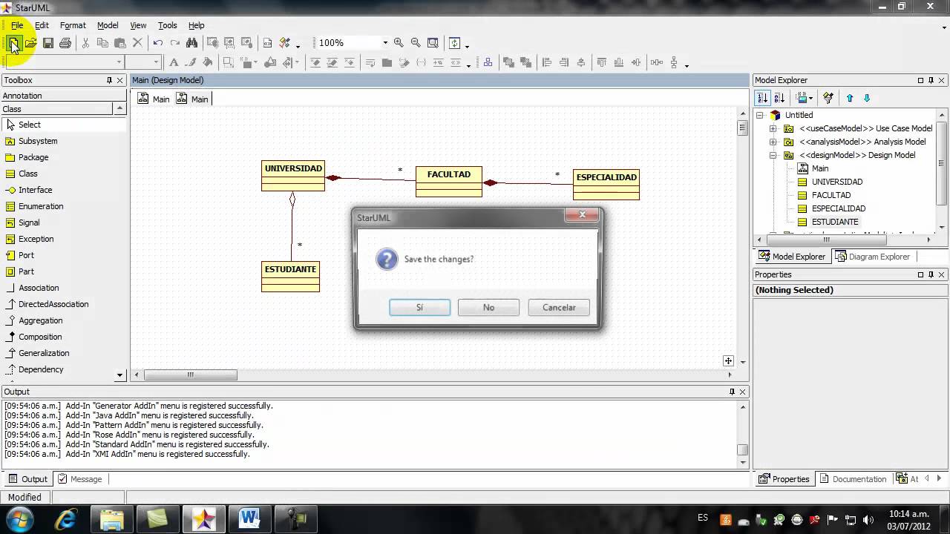Screen dimensions: 950x534
Task: Open the Model menu
Action: (x=108, y=25)
